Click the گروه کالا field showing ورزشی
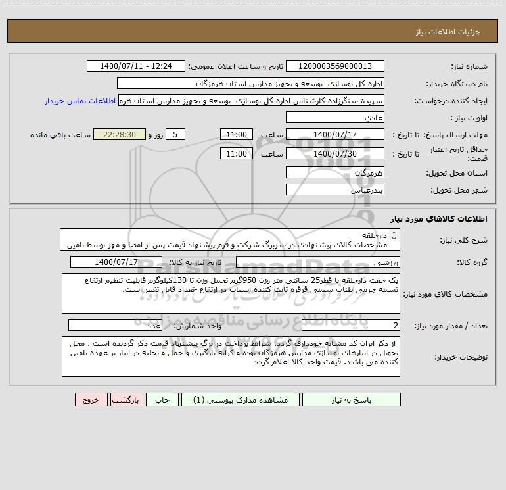Image resolution: width=506 pixels, height=490 pixels. [318, 262]
